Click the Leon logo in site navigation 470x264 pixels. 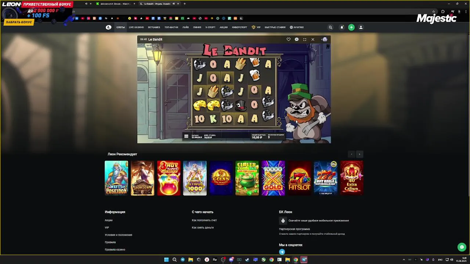pos(108,27)
